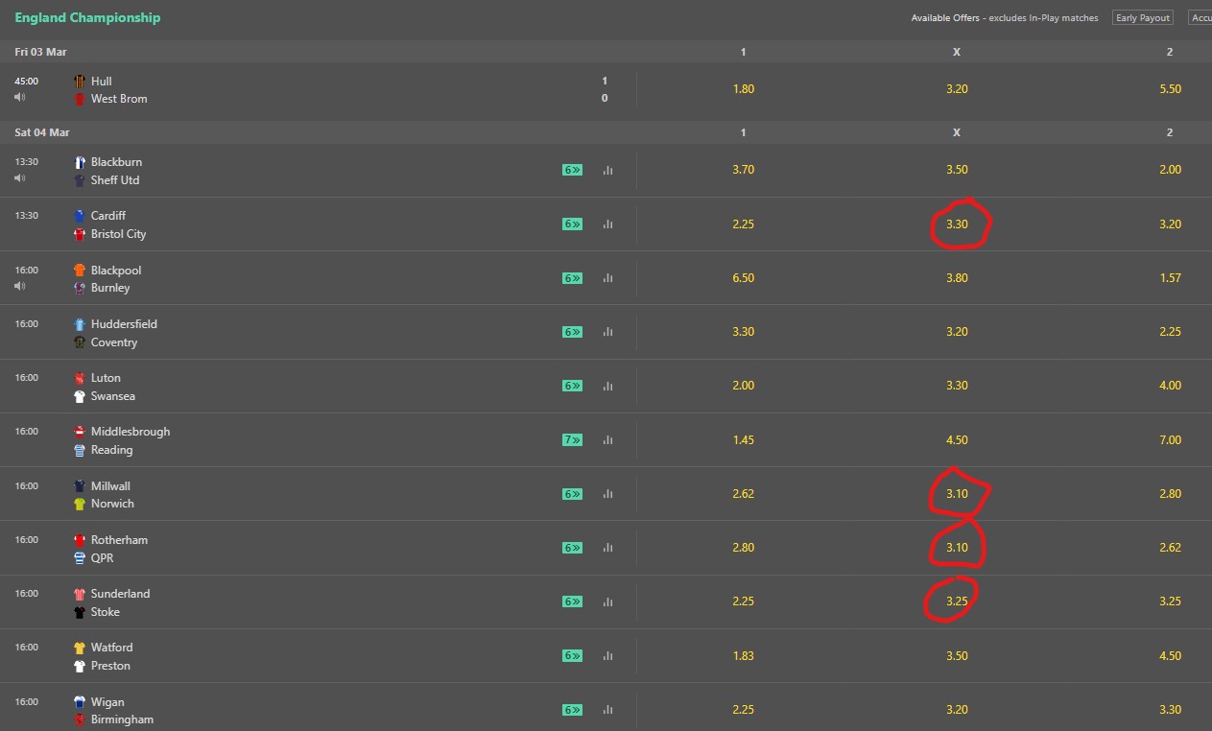Image resolution: width=1212 pixels, height=731 pixels.
Task: Expand more markets badge for Blackburn match
Action: coord(572,171)
